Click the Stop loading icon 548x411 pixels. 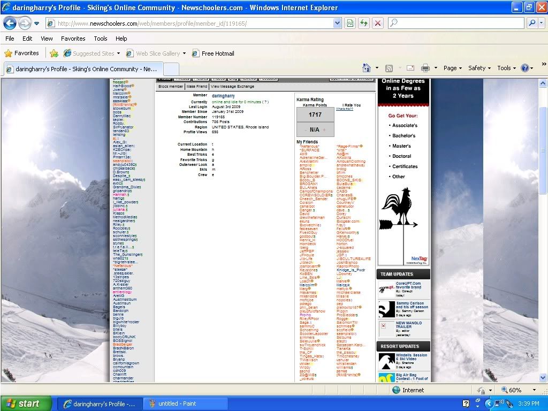coord(378,23)
